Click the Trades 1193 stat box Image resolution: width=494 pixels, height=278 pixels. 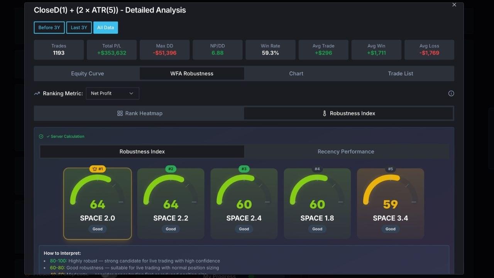click(59, 49)
